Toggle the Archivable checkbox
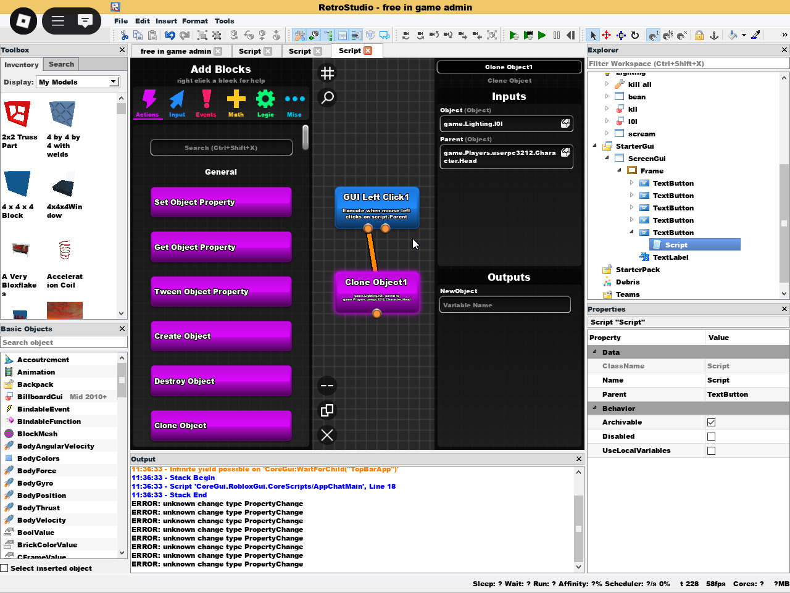 coord(711,422)
